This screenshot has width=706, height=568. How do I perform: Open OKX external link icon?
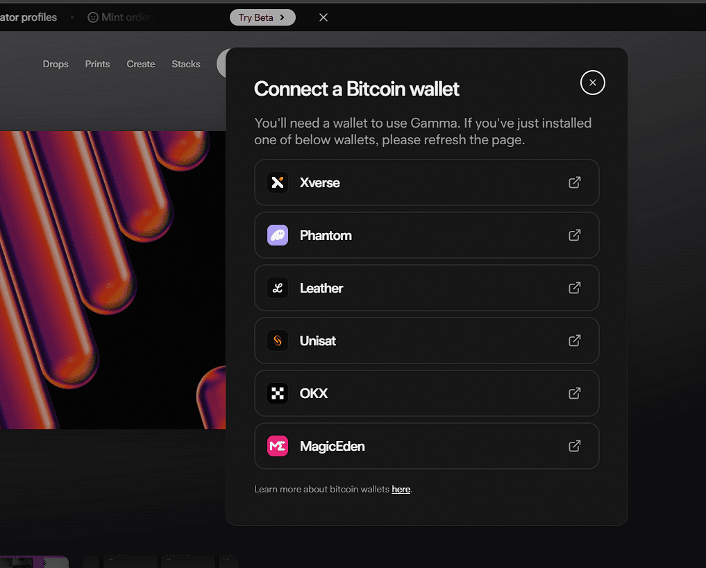point(575,393)
